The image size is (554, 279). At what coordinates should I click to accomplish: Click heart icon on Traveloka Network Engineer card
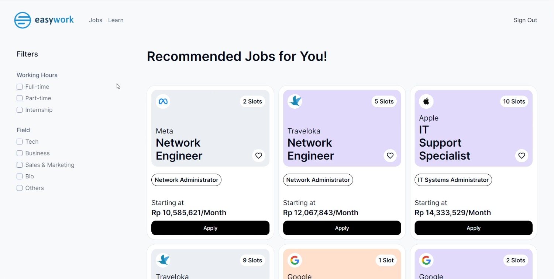pos(390,156)
